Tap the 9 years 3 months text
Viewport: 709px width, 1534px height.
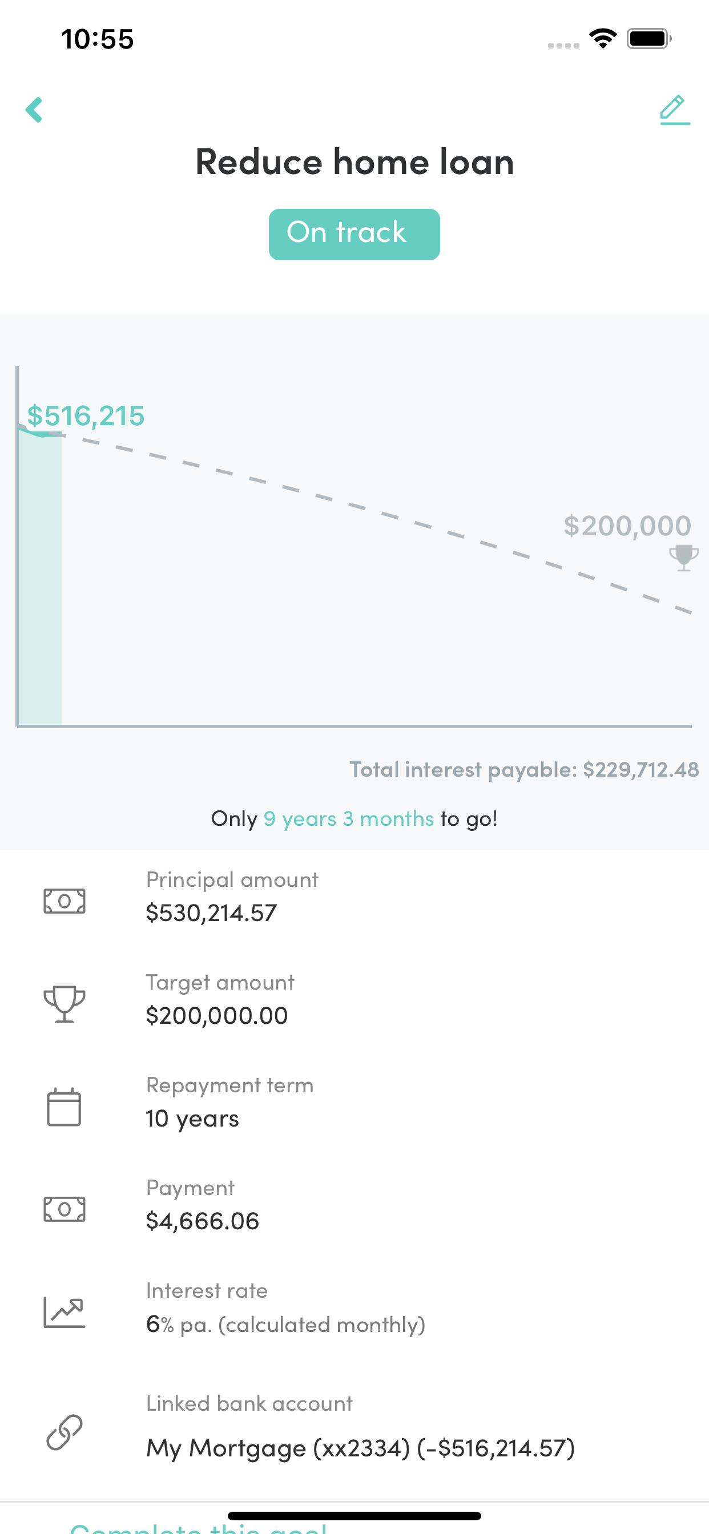coord(349,819)
